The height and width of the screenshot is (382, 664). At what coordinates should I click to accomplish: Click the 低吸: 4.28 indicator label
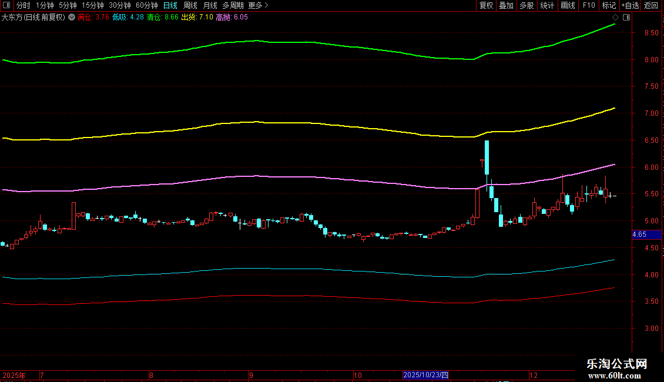pyautogui.click(x=128, y=18)
